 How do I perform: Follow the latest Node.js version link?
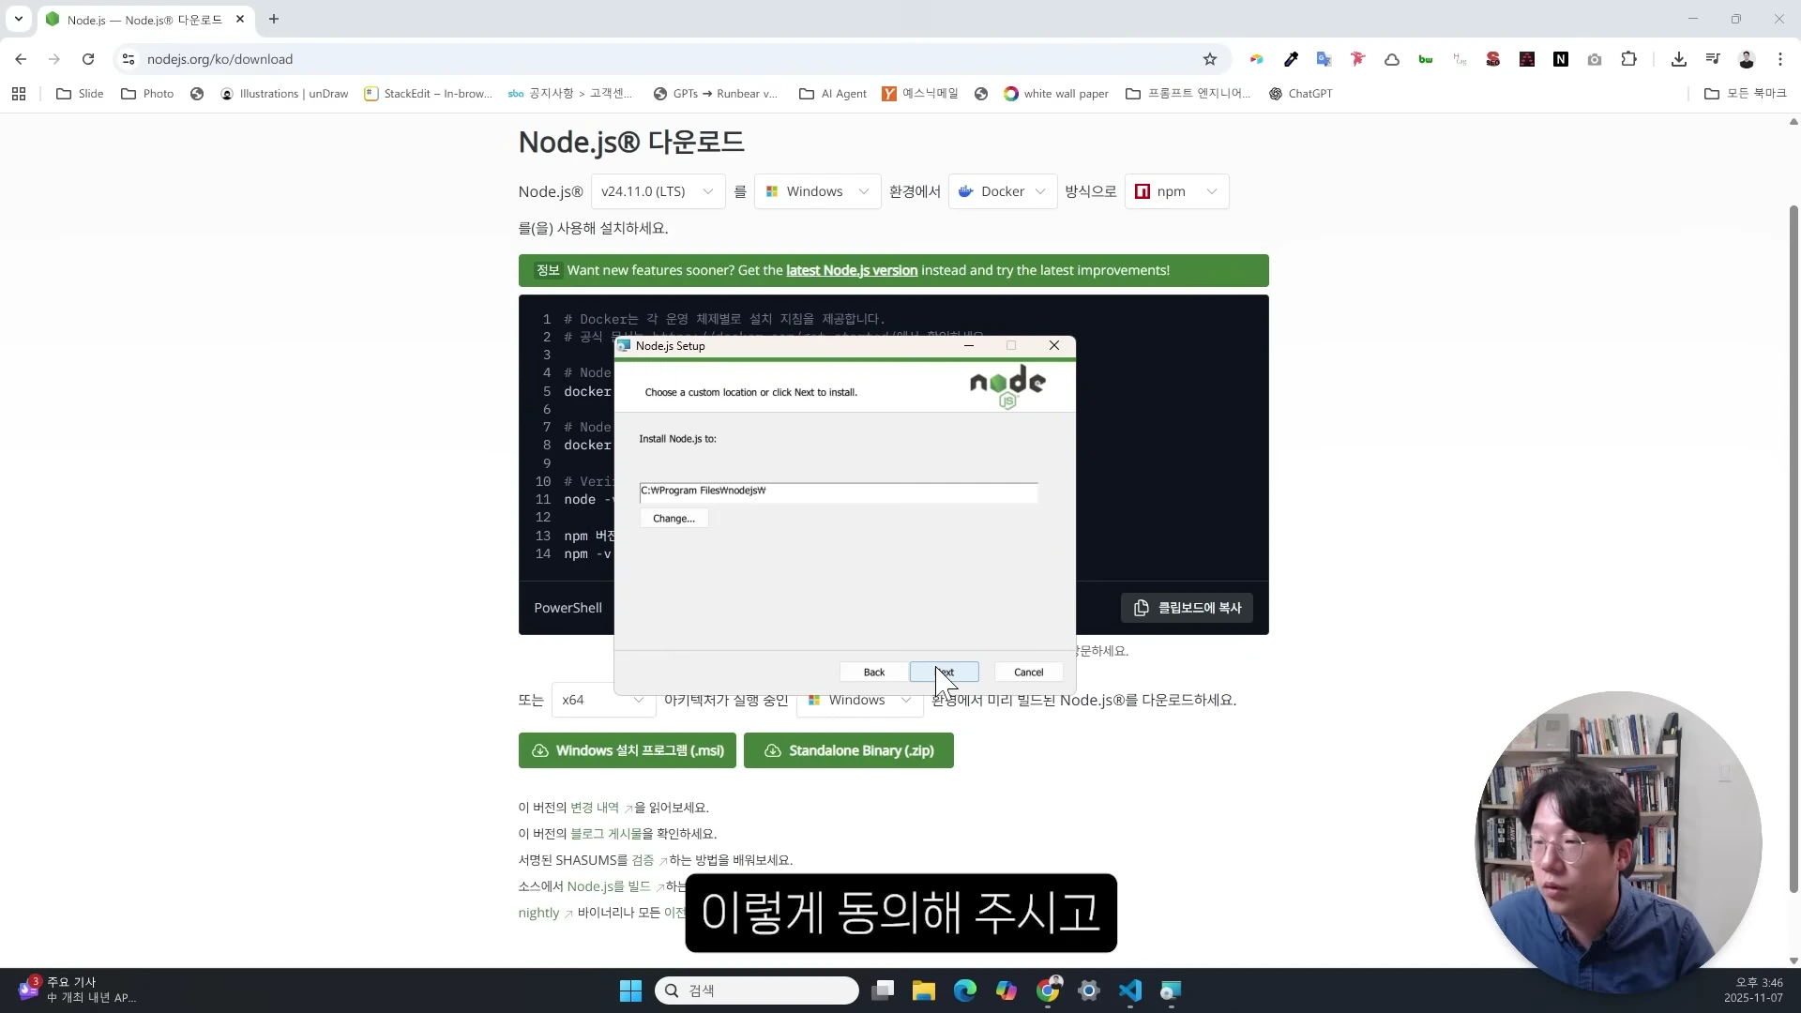click(852, 270)
